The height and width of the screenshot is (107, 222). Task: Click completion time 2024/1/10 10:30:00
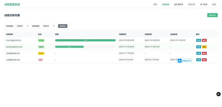pos(178,40)
